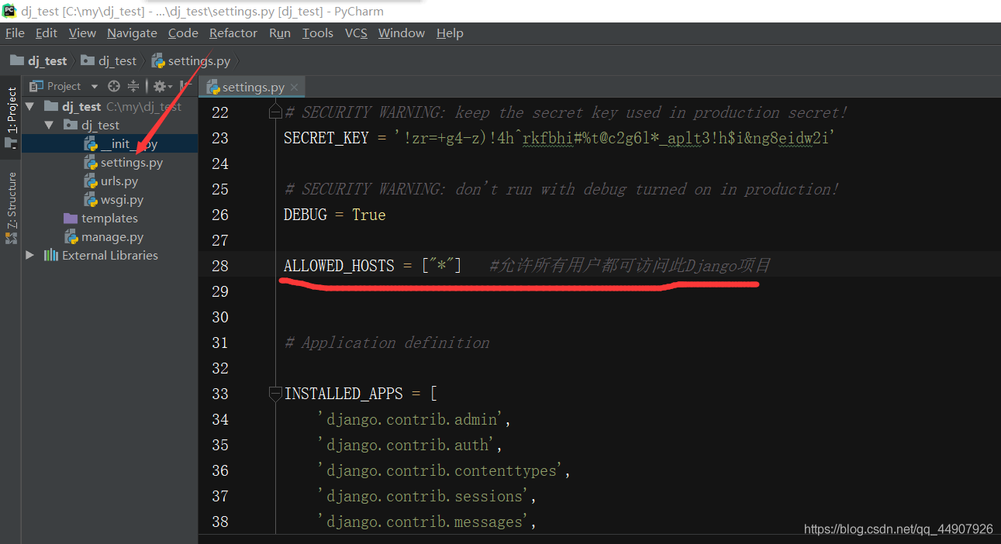Click PyCharm logo in title bar
Viewport: 1001px width, 544px height.
coord(9,10)
